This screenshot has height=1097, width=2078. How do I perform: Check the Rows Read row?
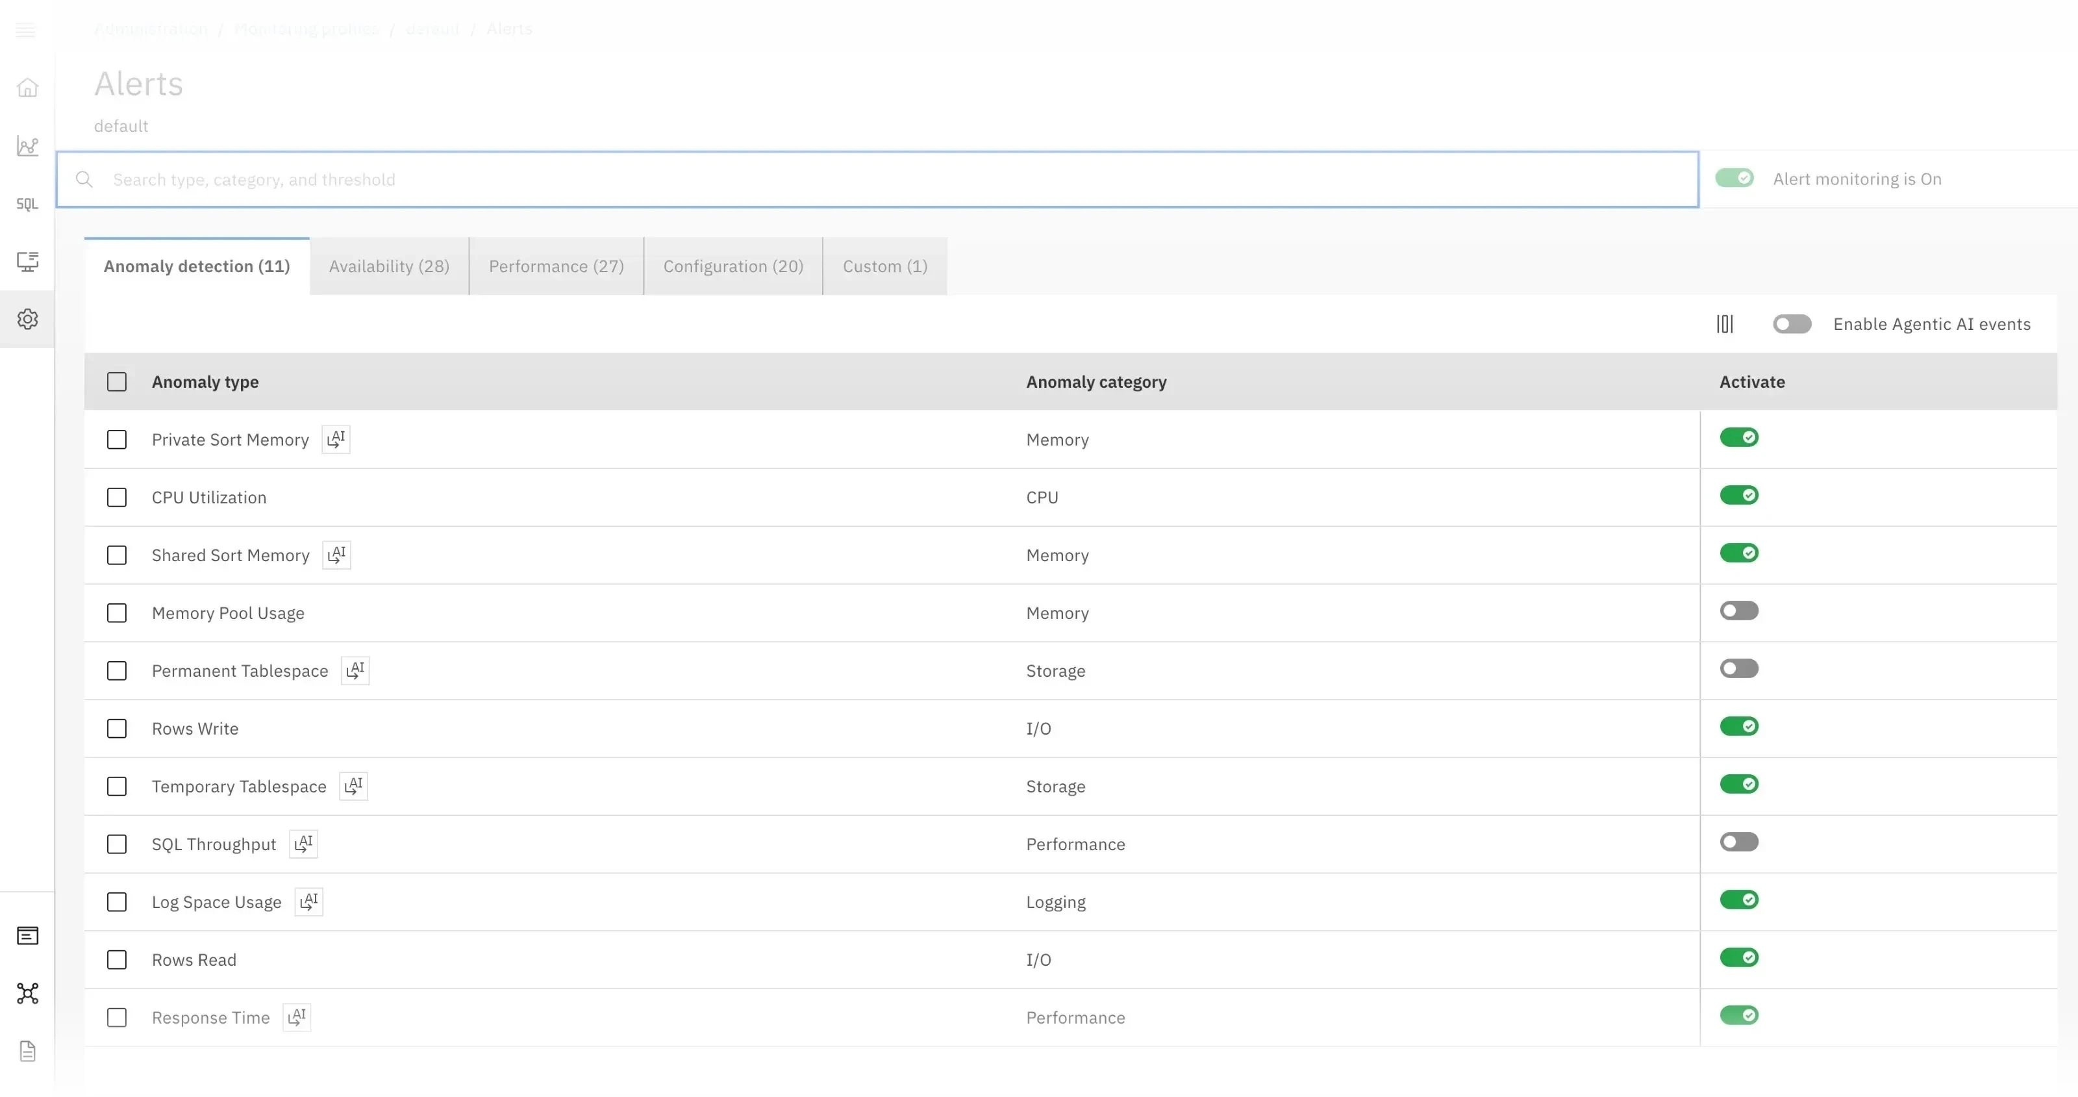click(x=117, y=960)
